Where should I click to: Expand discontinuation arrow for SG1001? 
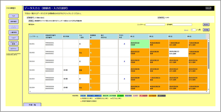click(80, 44)
